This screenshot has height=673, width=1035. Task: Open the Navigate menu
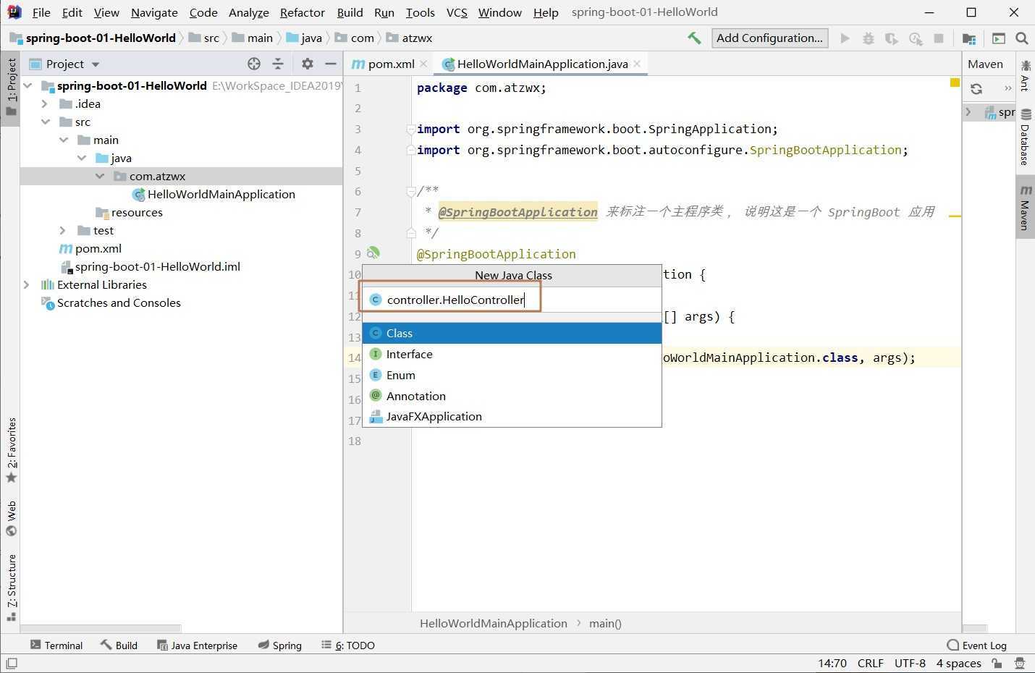[x=154, y=12]
